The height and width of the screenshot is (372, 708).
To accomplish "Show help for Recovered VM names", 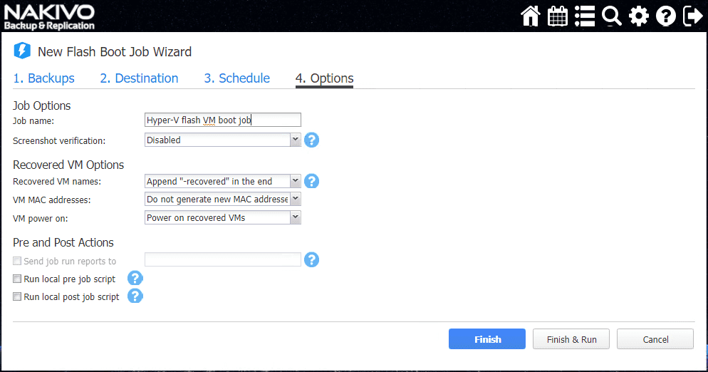I will (311, 181).
